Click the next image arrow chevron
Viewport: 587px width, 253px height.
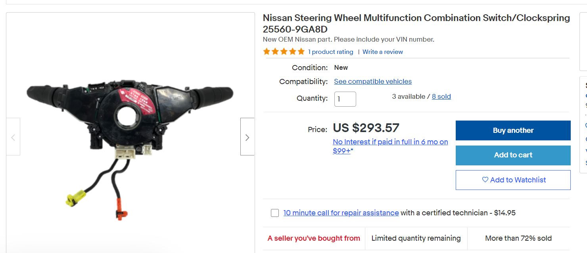pos(247,137)
